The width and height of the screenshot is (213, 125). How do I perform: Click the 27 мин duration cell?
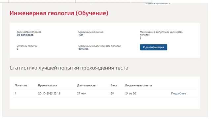click(82, 93)
